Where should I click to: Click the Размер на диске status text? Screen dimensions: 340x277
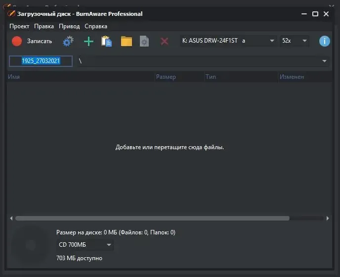tap(116, 232)
